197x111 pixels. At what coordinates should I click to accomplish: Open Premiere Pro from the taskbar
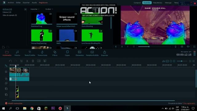(53, 108)
